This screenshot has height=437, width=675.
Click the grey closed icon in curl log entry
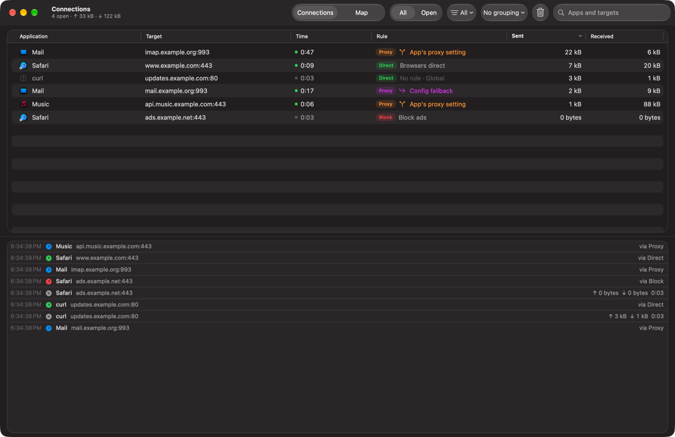tap(49, 317)
